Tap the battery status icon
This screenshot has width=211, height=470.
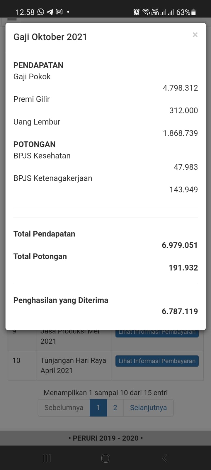tap(193, 12)
